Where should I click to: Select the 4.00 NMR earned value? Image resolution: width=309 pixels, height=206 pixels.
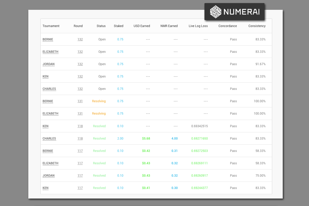point(175,139)
